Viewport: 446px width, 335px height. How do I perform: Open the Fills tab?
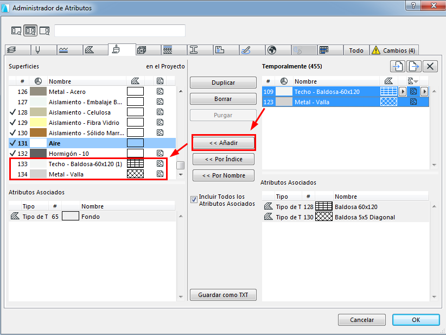tap(95, 50)
